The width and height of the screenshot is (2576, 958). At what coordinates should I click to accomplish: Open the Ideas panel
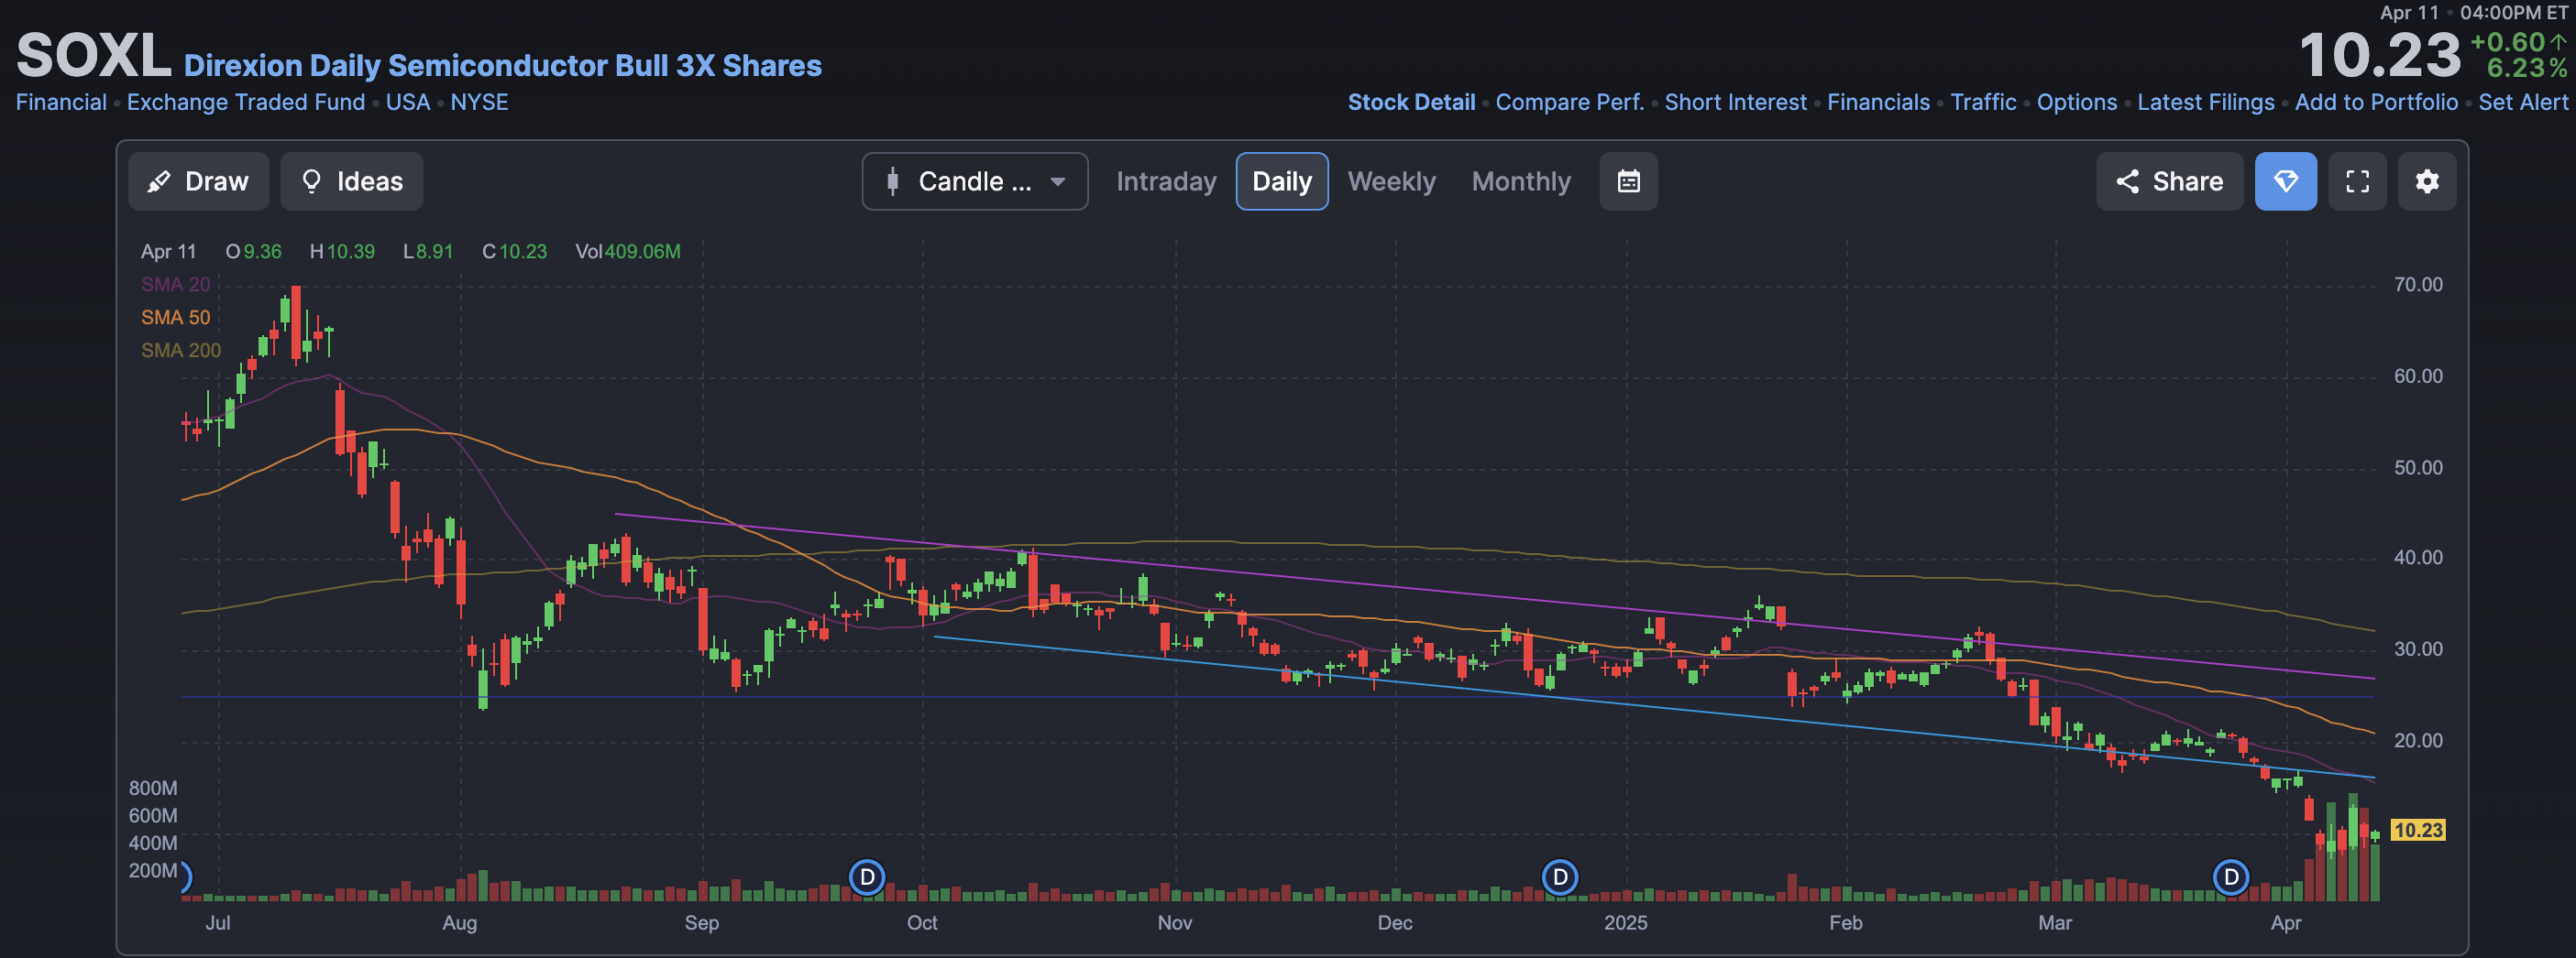pos(351,180)
